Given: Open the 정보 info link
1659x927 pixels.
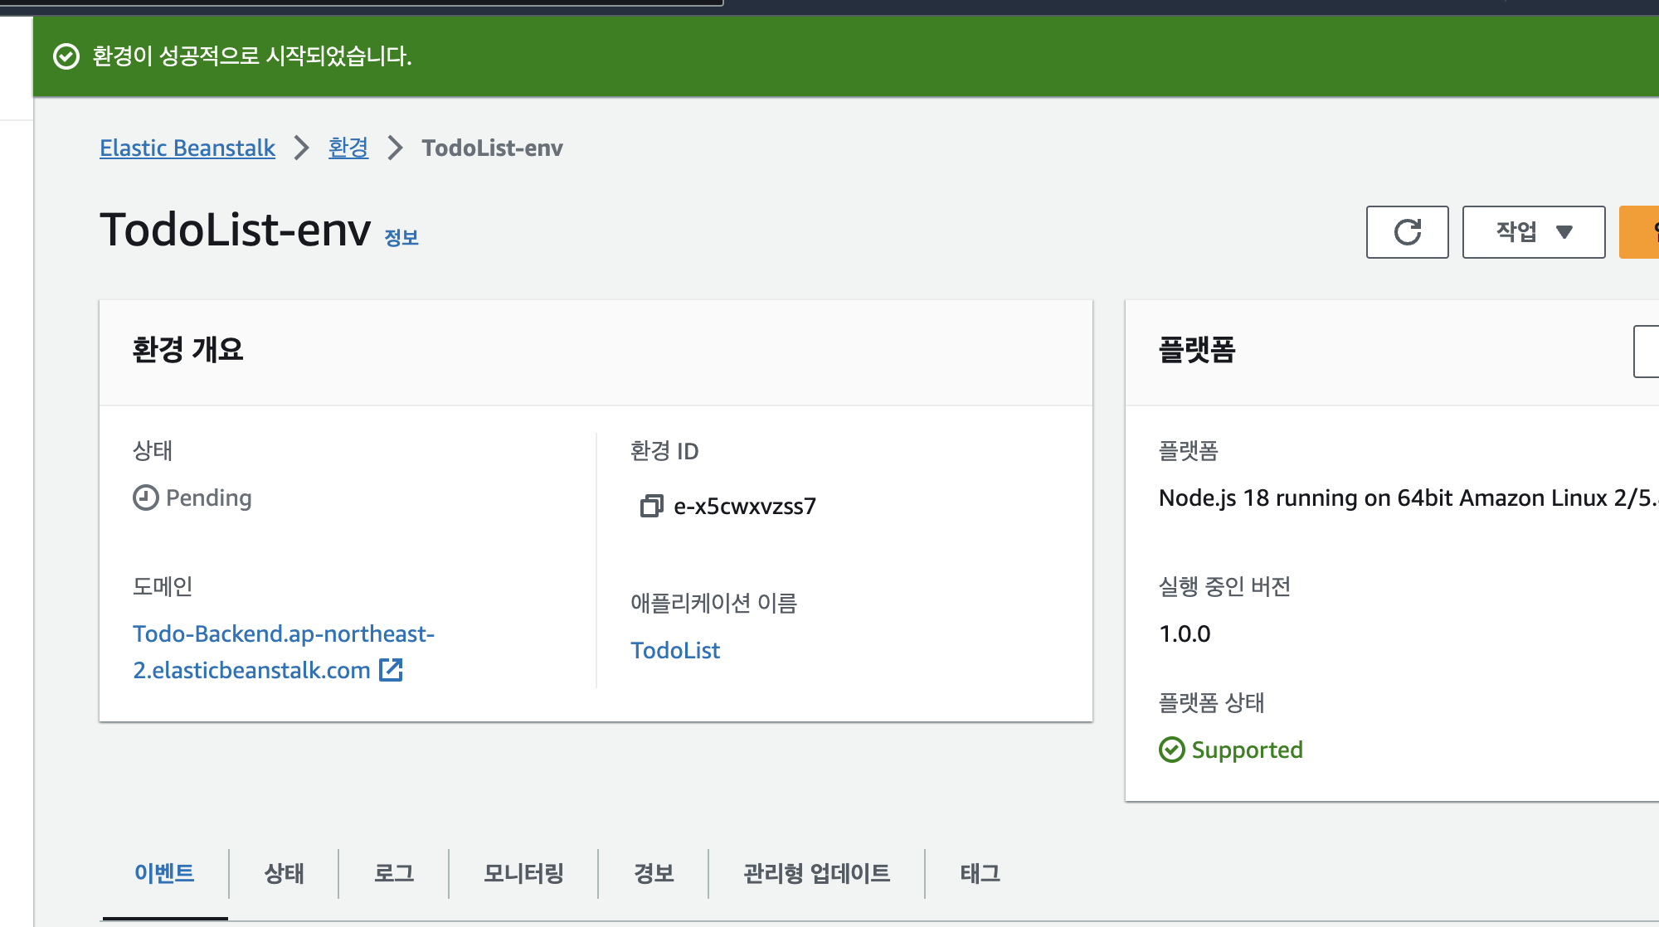Looking at the screenshot, I should point(401,238).
